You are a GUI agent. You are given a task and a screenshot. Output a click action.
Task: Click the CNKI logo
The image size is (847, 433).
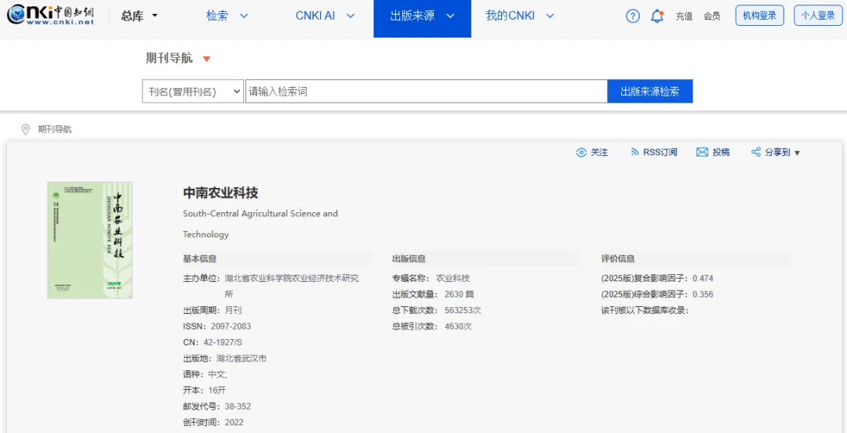point(51,15)
